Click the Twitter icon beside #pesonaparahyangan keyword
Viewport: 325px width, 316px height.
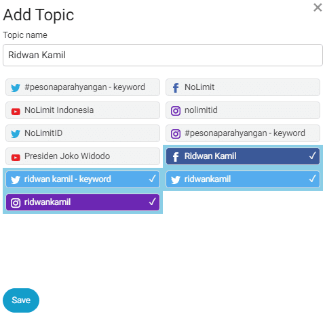(16, 88)
